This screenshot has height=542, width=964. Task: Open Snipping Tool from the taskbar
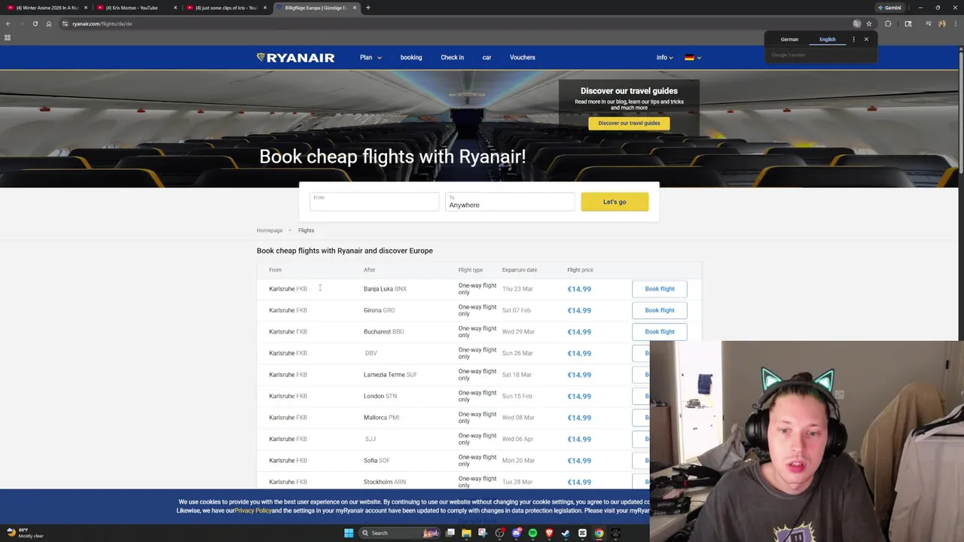click(483, 533)
